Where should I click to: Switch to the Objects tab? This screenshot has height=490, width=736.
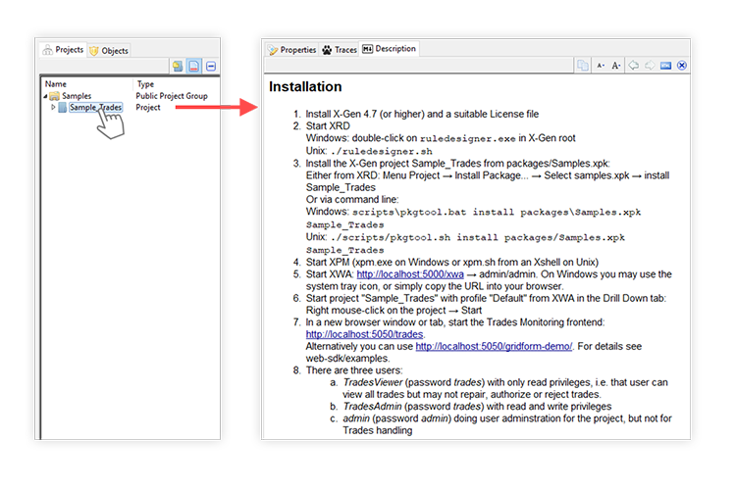[x=109, y=50]
